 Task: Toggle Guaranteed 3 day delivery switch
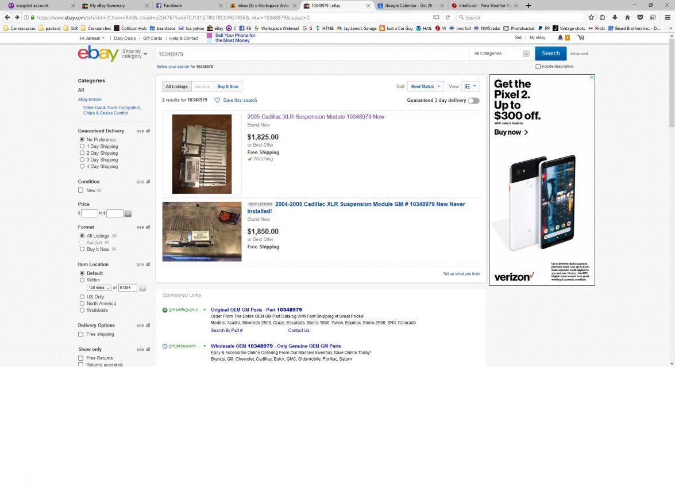(473, 101)
